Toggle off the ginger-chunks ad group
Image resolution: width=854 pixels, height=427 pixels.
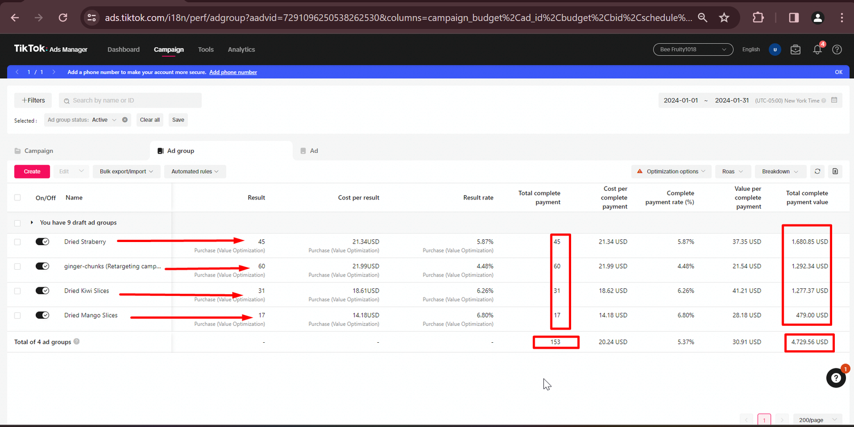click(42, 266)
